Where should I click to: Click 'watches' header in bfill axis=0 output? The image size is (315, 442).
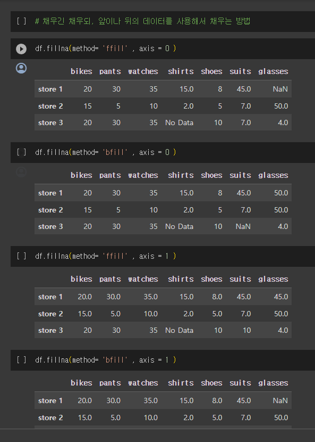143,175
